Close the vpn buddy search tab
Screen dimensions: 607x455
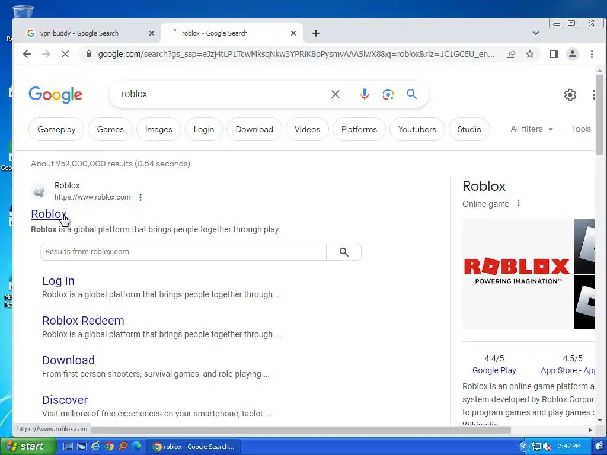152,33
